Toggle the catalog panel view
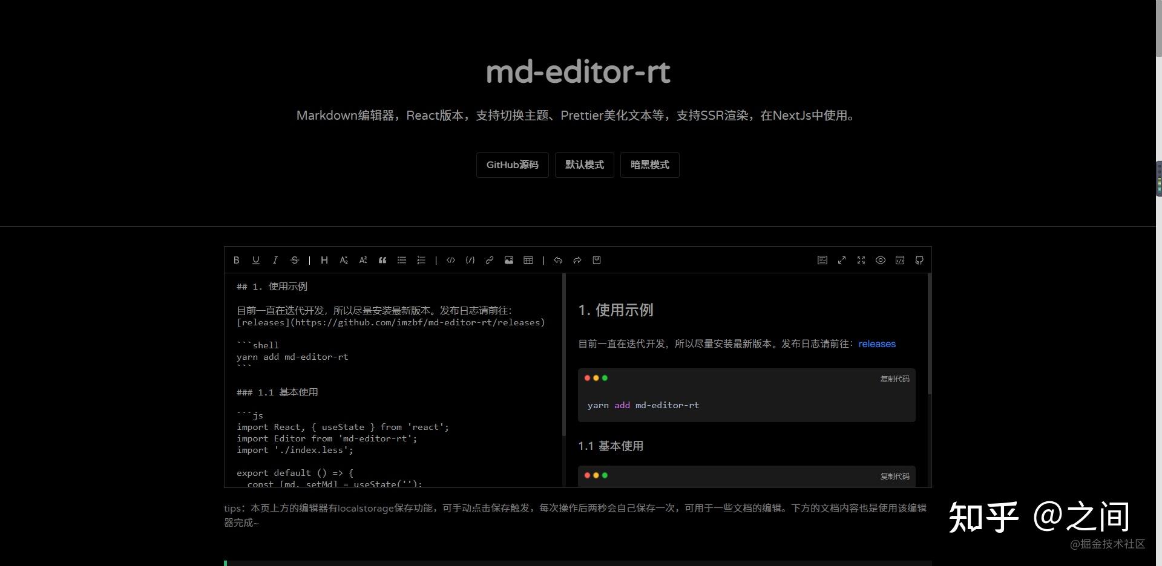 click(822, 260)
